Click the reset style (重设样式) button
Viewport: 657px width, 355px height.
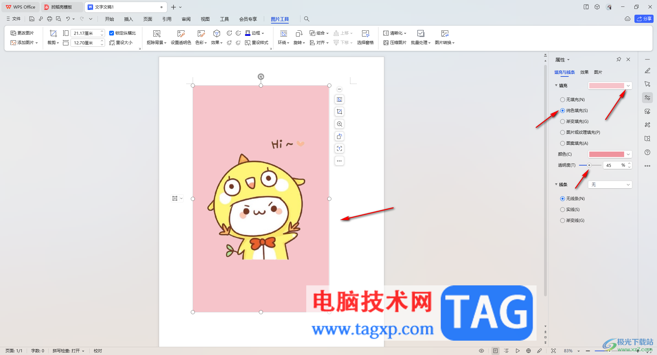pyautogui.click(x=257, y=43)
